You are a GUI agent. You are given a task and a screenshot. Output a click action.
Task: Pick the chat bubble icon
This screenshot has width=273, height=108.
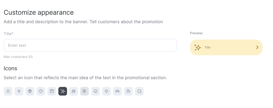tap(139, 91)
